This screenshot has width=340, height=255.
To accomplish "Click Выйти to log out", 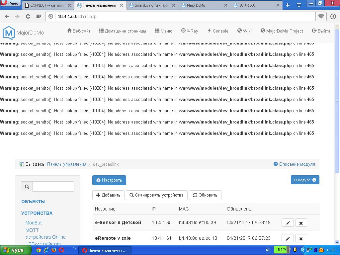I will [x=321, y=31].
